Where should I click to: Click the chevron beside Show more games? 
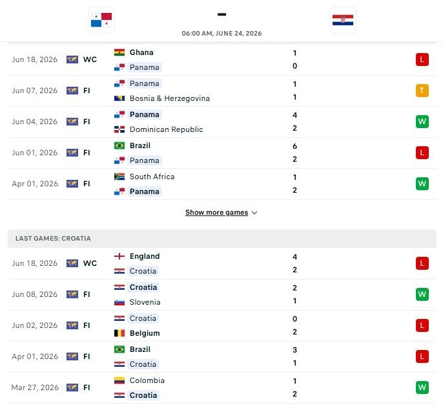[x=254, y=213]
